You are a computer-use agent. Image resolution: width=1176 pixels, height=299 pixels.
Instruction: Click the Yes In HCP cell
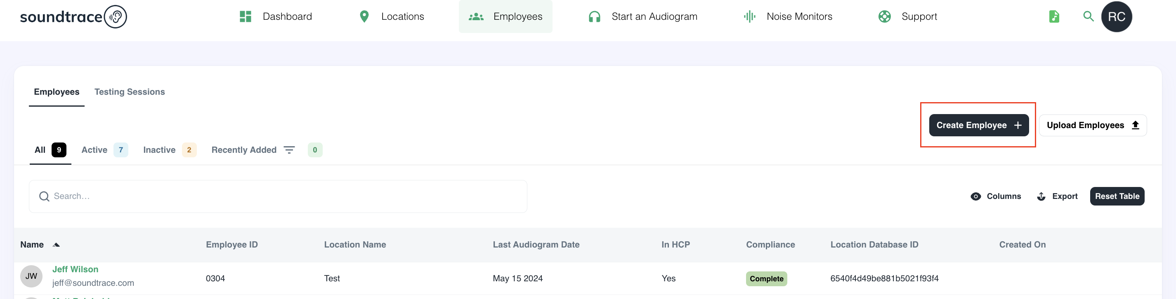668,278
